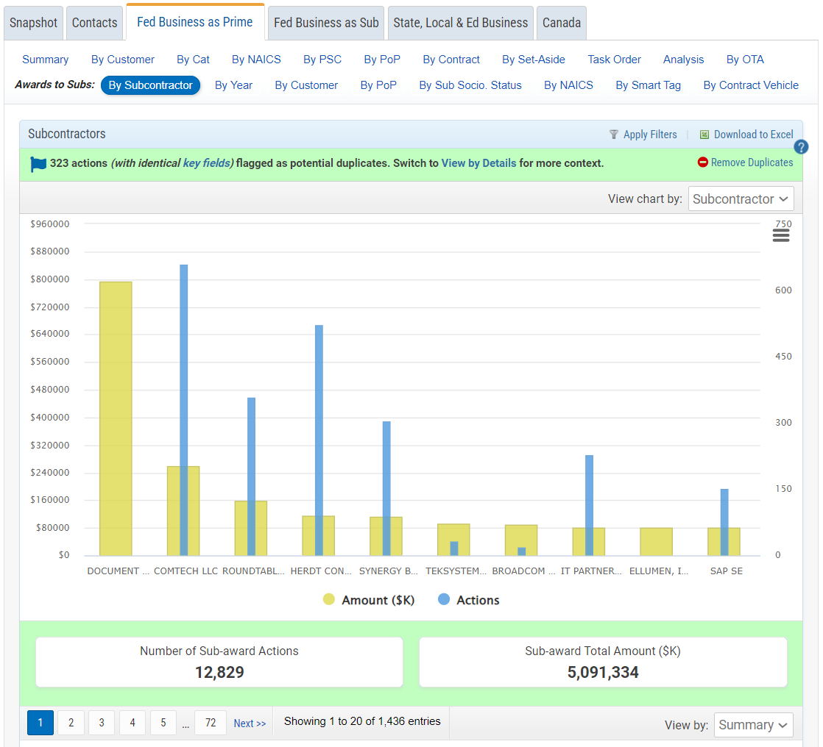Select the By NAICS awards-to-subs filter
The width and height of the screenshot is (823, 747).
(568, 85)
